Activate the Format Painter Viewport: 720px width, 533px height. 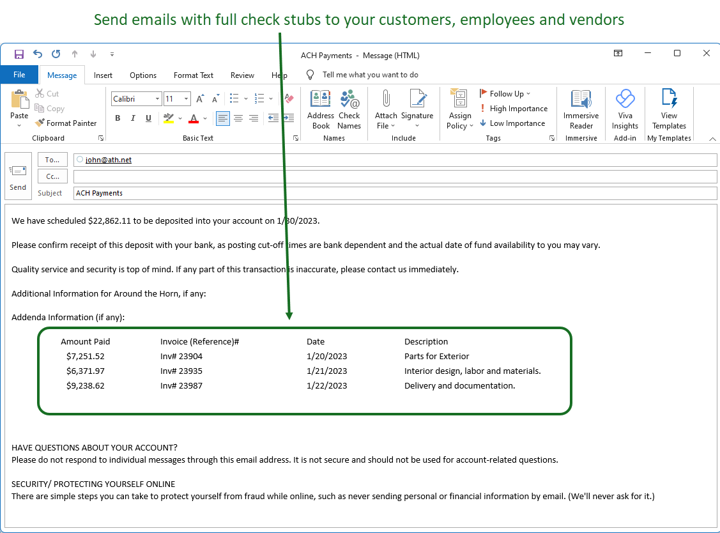[x=66, y=123]
